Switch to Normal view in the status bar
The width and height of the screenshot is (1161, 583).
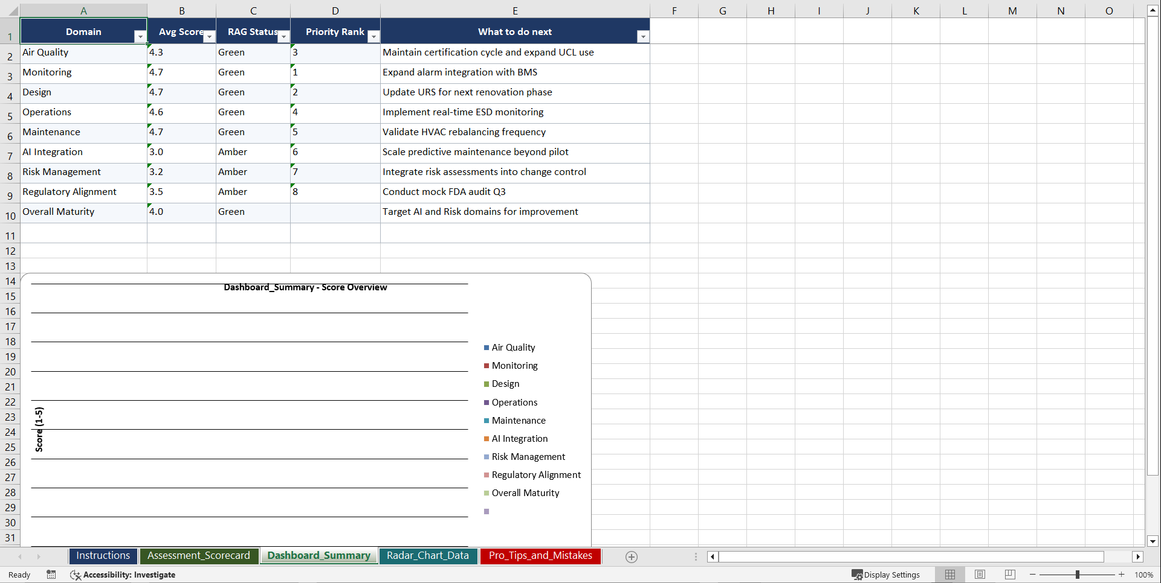pos(949,575)
